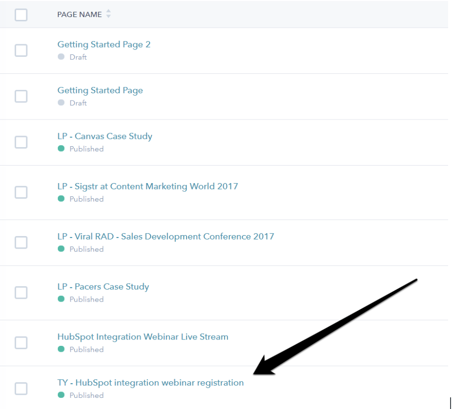Open LP - Sigstr at Content Marketing World 2017

148,187
